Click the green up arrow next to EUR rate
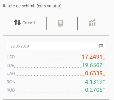 (104, 66)
